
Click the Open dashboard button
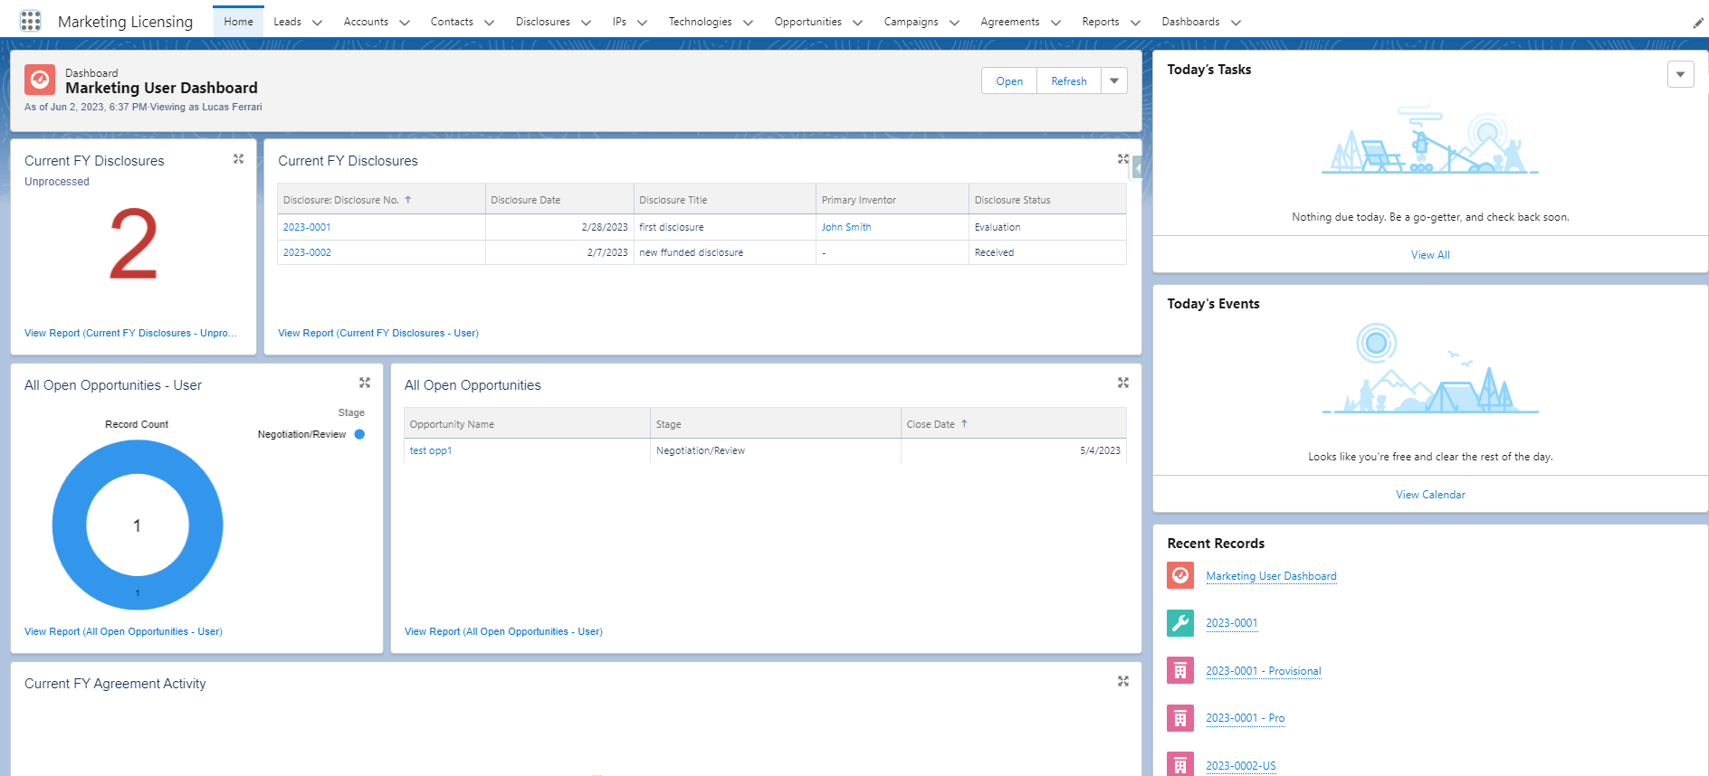[1009, 80]
